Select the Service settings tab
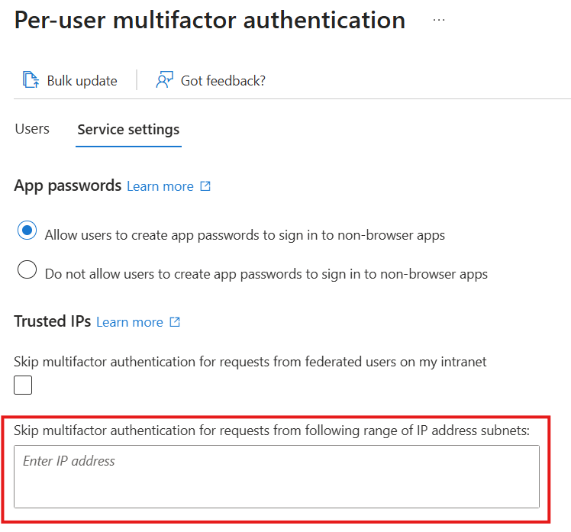The height and width of the screenshot is (532, 571). point(128,129)
